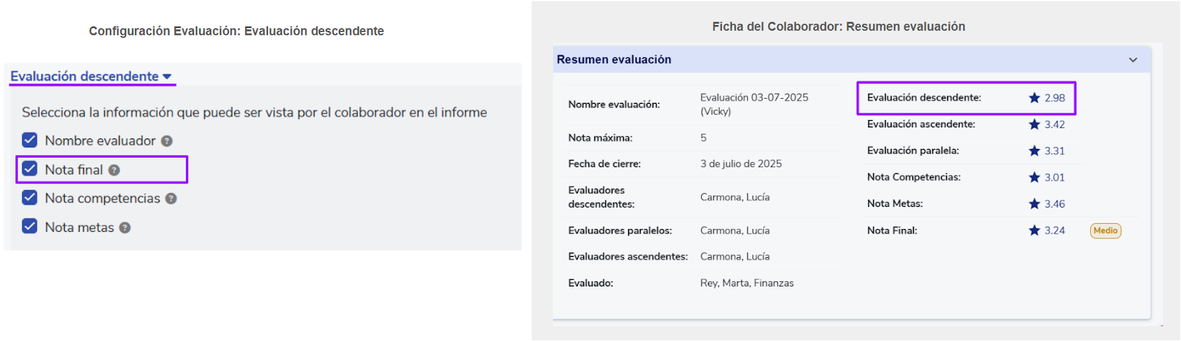Click the Evaluación descendente section heading
This screenshot has width=1181, height=341.
(84, 77)
